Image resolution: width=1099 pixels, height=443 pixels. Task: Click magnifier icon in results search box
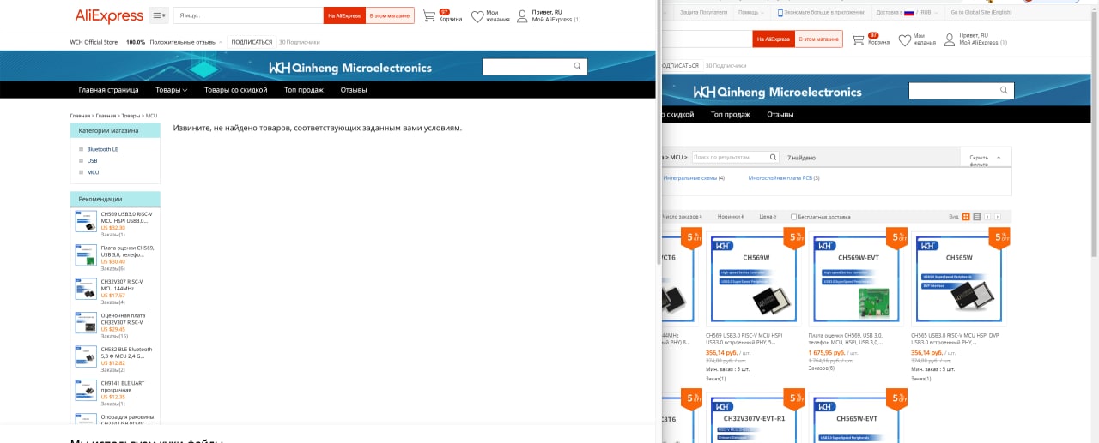pos(773,158)
